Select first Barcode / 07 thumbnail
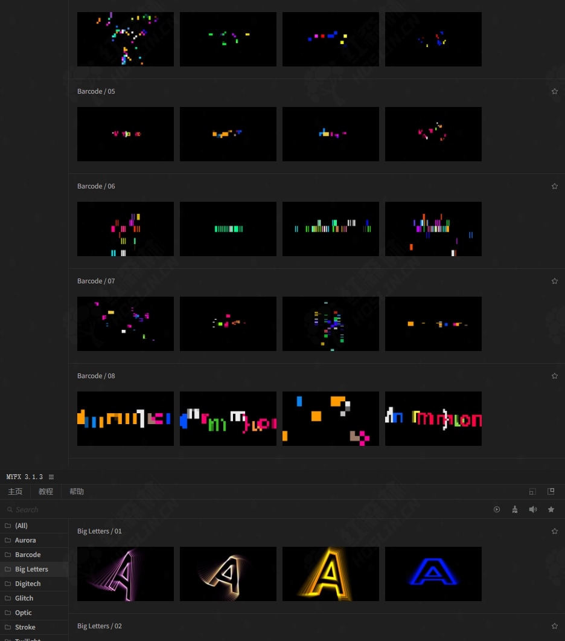565x641 pixels. point(126,324)
